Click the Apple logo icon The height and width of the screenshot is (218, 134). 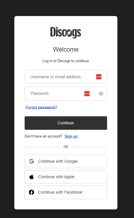click(x=31, y=177)
